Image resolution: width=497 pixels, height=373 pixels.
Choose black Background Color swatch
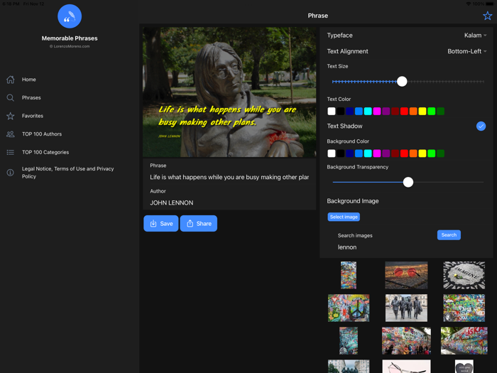pos(340,153)
